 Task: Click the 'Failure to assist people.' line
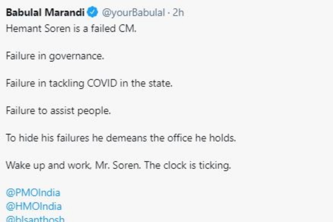(58, 111)
